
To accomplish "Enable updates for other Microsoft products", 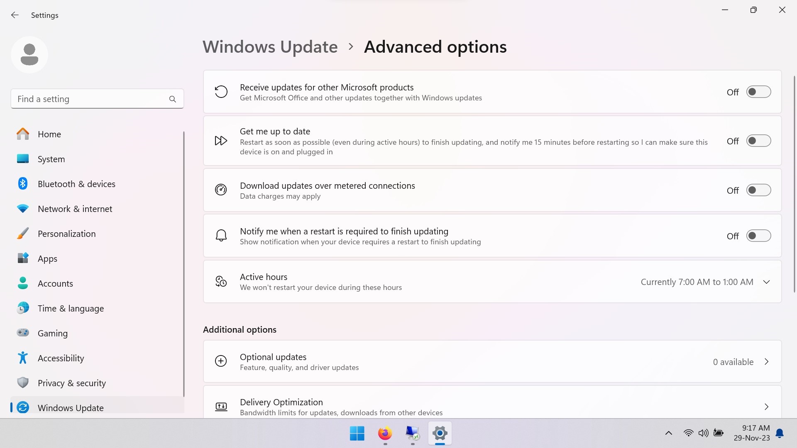I will coord(758,92).
